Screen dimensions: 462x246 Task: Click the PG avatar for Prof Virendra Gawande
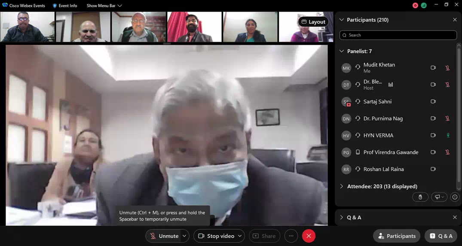pos(346,152)
